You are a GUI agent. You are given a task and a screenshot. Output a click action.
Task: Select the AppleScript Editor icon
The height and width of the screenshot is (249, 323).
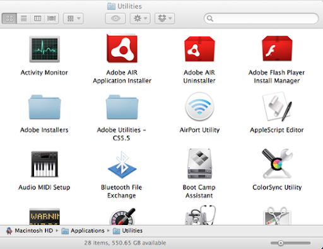coord(277,107)
